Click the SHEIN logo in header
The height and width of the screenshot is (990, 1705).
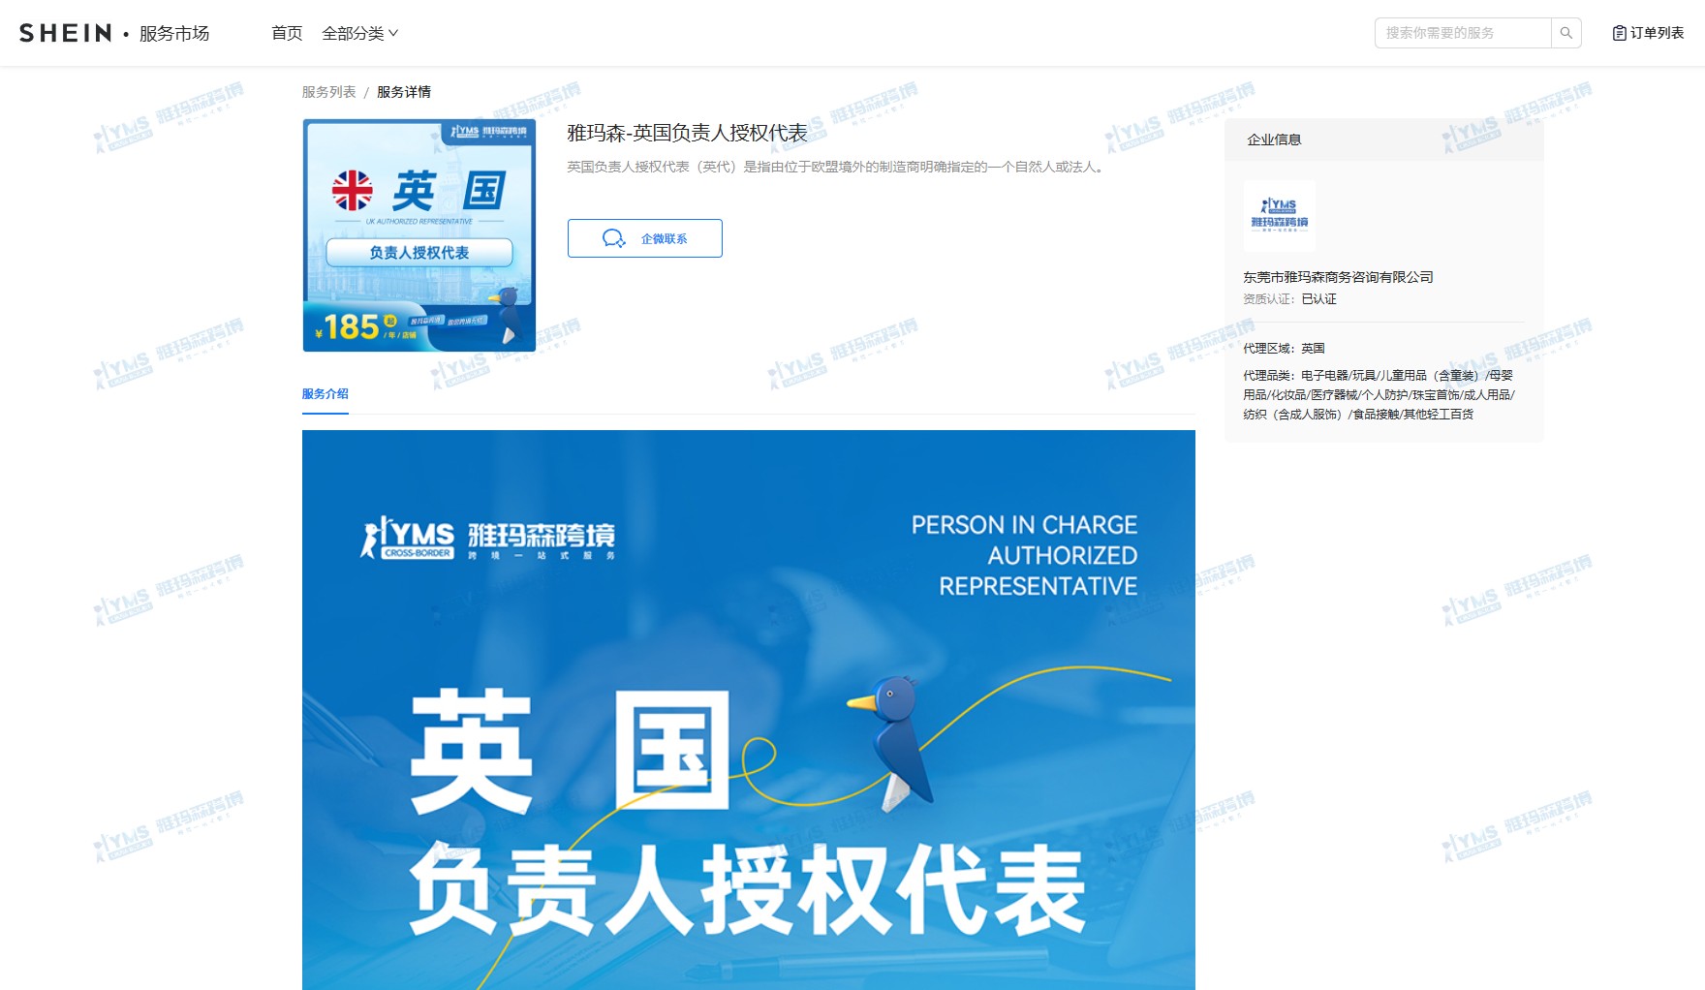66,33
